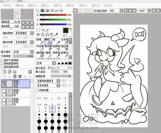This screenshot has height=133, width=161.
Task: Swap foreground and background colors arrow
Action: click(x=70, y=29)
